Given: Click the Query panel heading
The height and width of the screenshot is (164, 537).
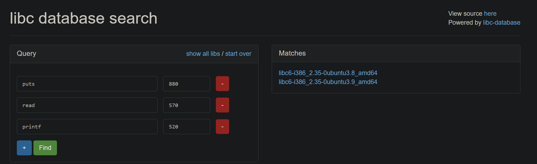Looking at the screenshot, I should coord(26,53).
